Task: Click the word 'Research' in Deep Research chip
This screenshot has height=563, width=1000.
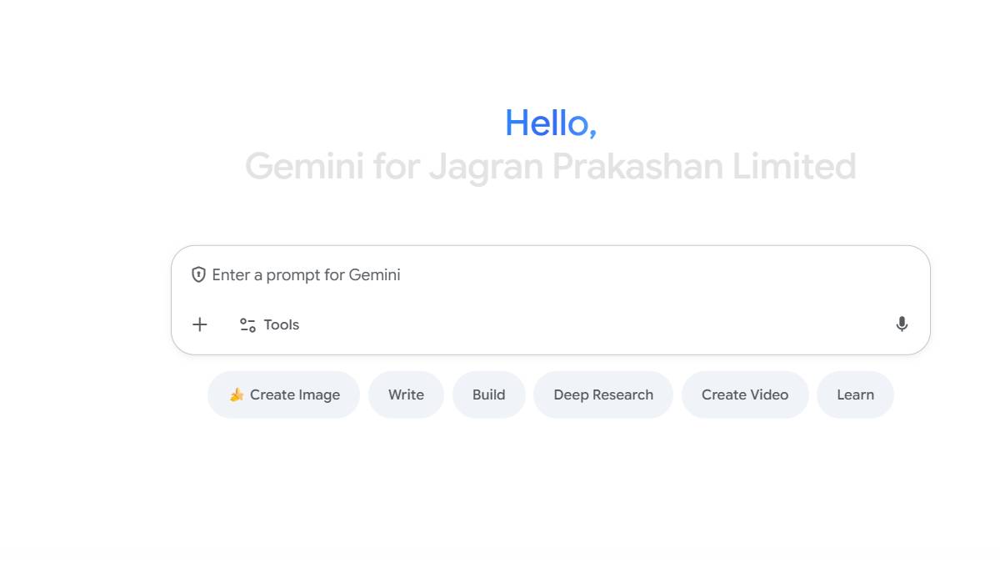Action: point(623,395)
